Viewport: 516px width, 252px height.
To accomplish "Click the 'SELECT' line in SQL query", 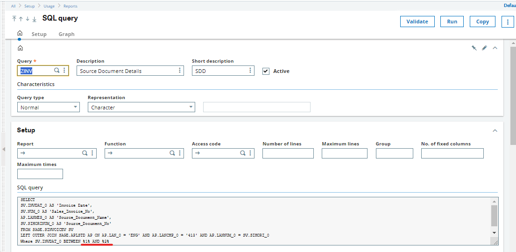I will point(28,200).
